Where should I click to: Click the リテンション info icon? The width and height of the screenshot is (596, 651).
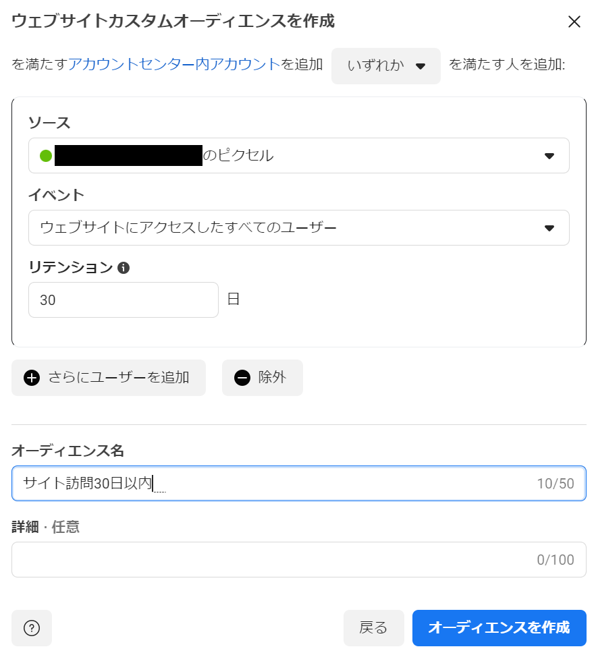124,268
